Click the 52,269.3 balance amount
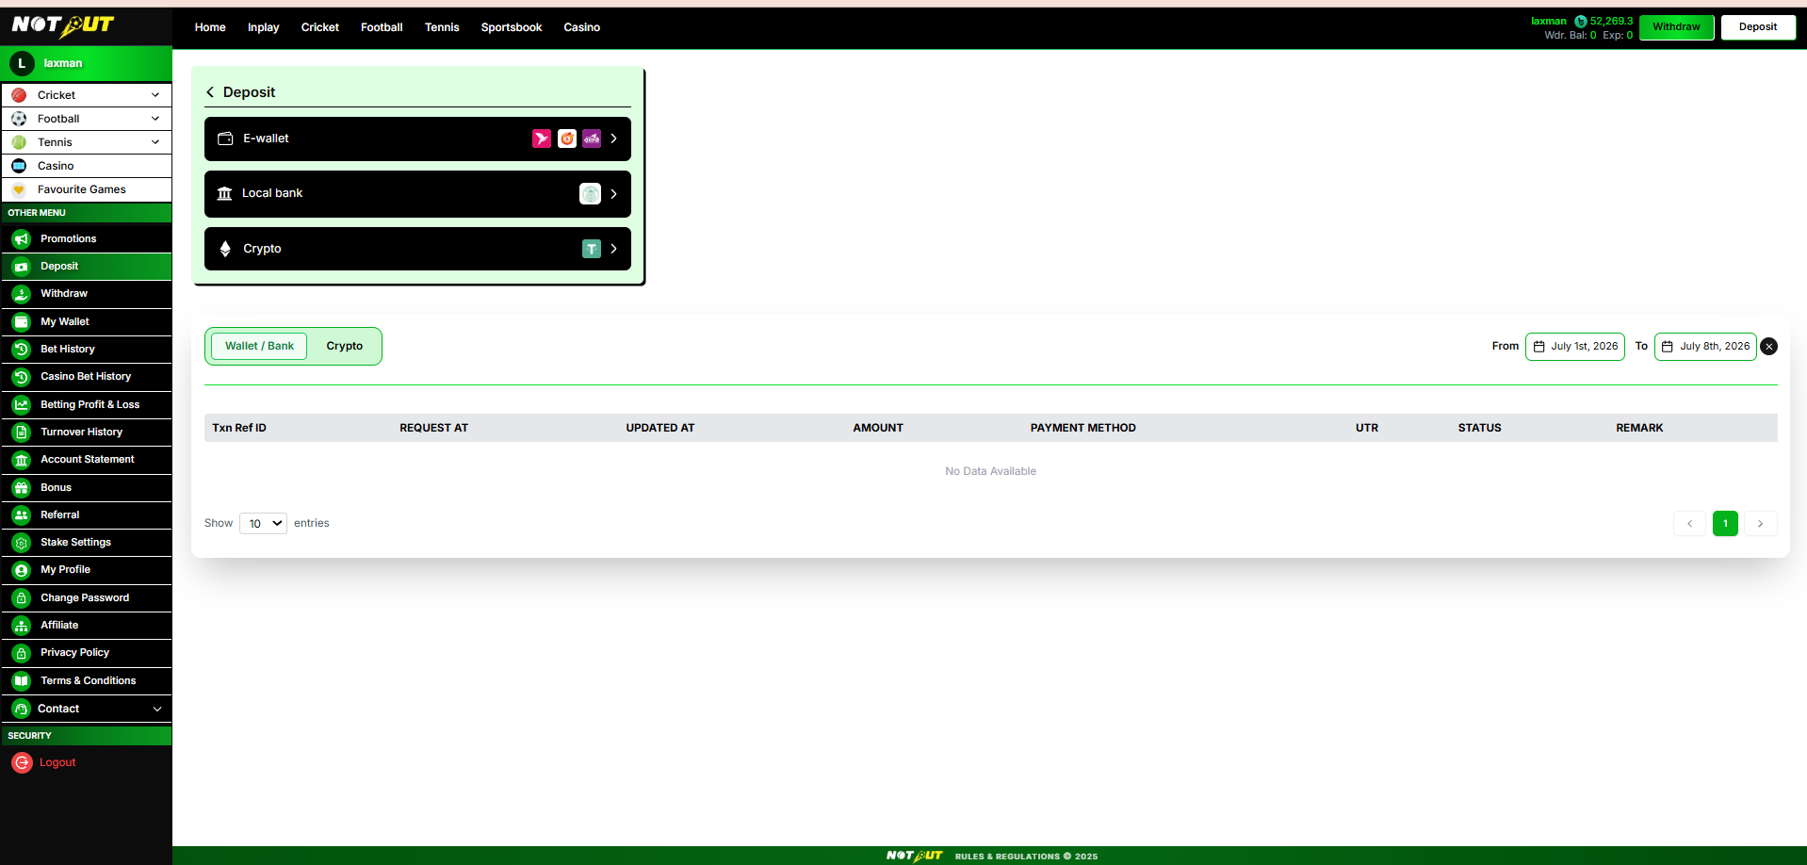This screenshot has width=1807, height=865. pyautogui.click(x=1612, y=21)
